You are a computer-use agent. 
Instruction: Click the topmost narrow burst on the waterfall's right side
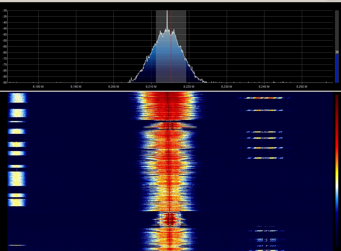[264, 98]
